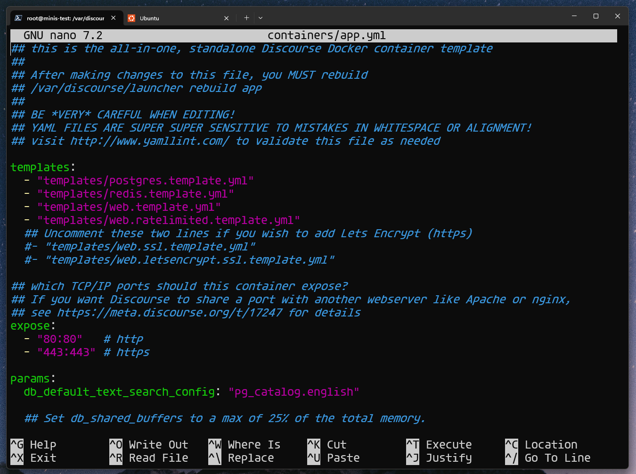Click the "443:443" port mapping
This screenshot has height=474, width=636.
(66, 352)
